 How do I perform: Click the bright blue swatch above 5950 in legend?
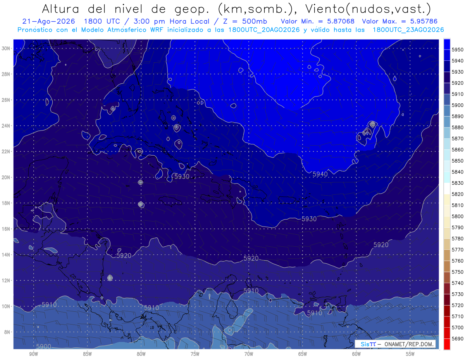[446, 44]
